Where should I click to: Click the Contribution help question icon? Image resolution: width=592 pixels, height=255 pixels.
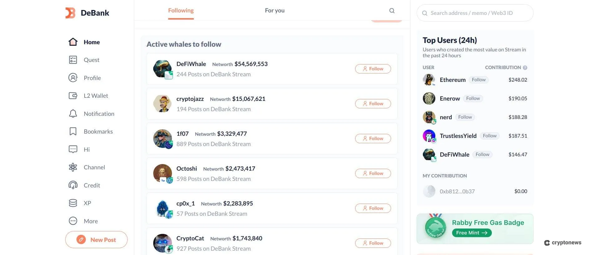525,68
